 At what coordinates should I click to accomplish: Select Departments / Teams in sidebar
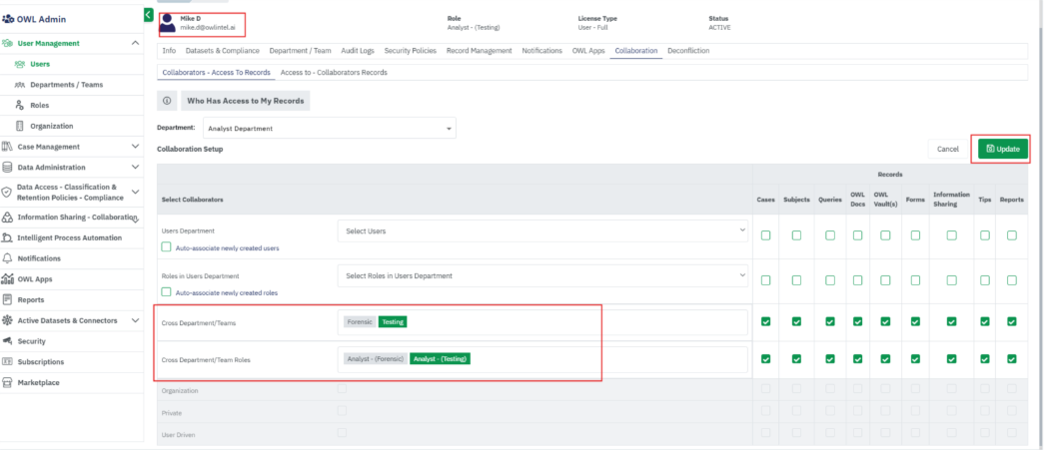(x=66, y=85)
